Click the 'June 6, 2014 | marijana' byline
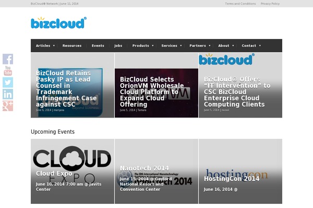Image resolution: width=313 pixels, height=208 pixels. 50,110
